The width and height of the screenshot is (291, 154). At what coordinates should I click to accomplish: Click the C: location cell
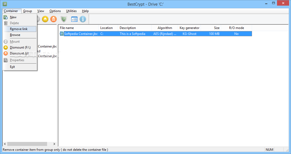click(x=102, y=34)
